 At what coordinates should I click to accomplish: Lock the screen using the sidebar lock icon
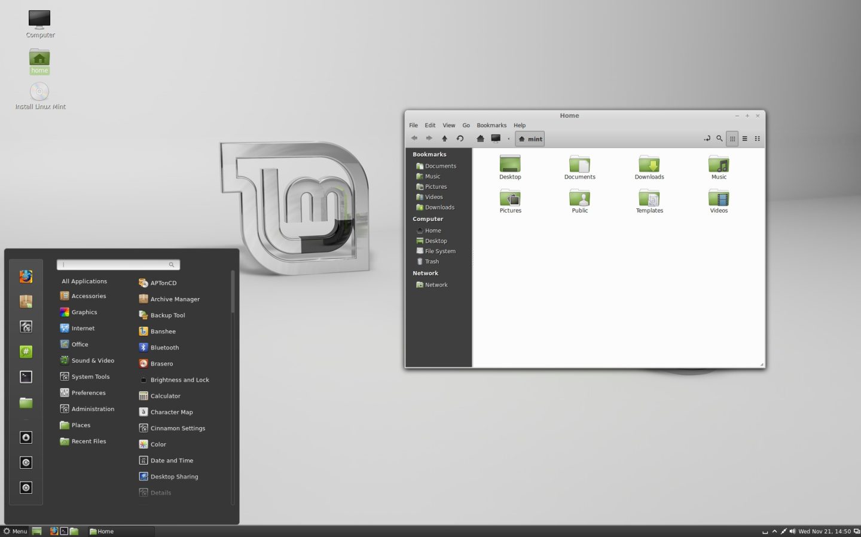tap(26, 437)
